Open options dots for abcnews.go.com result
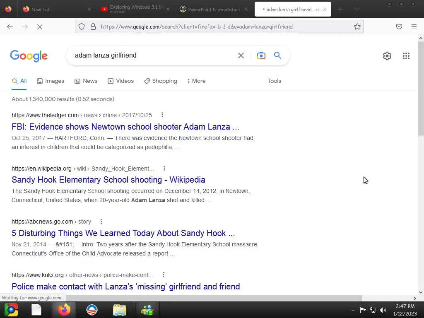 coord(101,222)
